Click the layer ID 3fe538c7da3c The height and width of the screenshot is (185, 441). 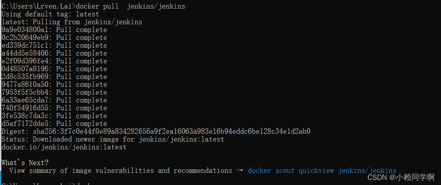[27, 116]
